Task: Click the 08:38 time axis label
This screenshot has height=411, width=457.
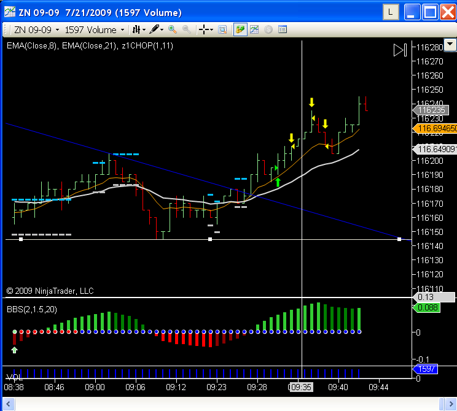Action: (14, 387)
